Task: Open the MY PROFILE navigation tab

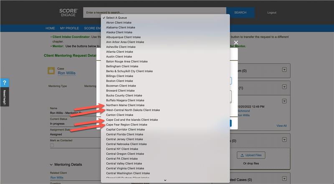Action: (x=69, y=28)
